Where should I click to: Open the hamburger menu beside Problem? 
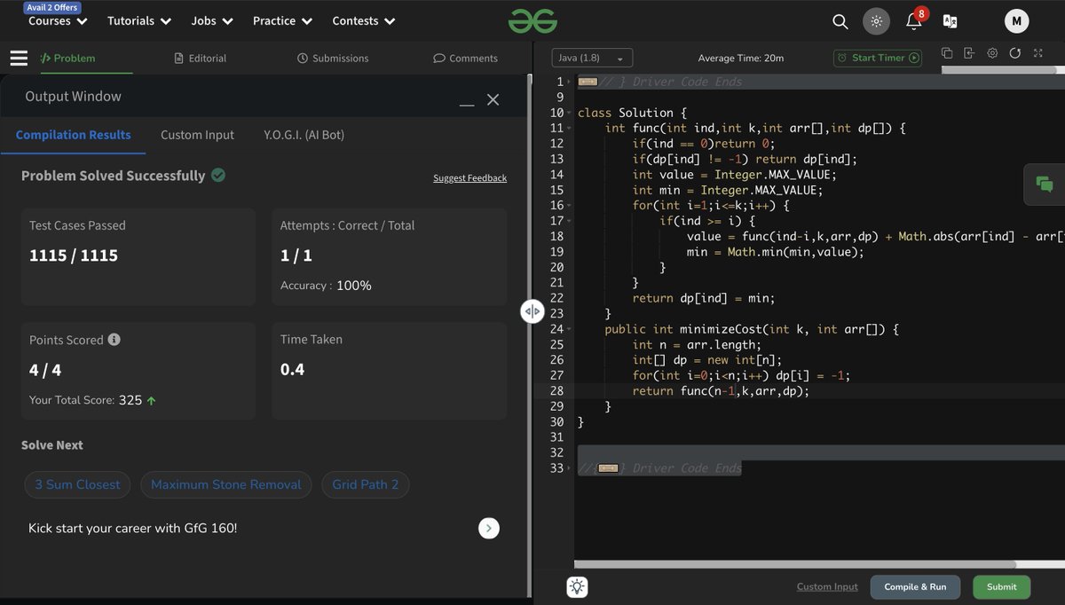[x=19, y=58]
